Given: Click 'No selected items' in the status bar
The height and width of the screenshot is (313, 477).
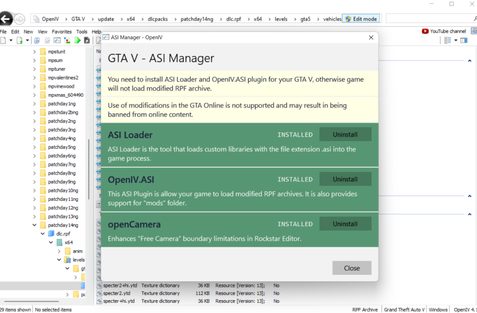Looking at the screenshot, I should click(x=53, y=310).
